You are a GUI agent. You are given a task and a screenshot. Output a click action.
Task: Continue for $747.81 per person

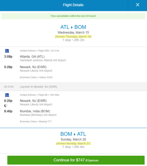76,160
